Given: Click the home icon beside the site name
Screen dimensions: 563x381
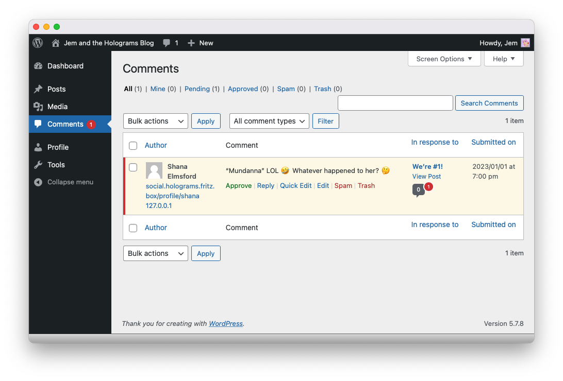Looking at the screenshot, I should point(56,43).
